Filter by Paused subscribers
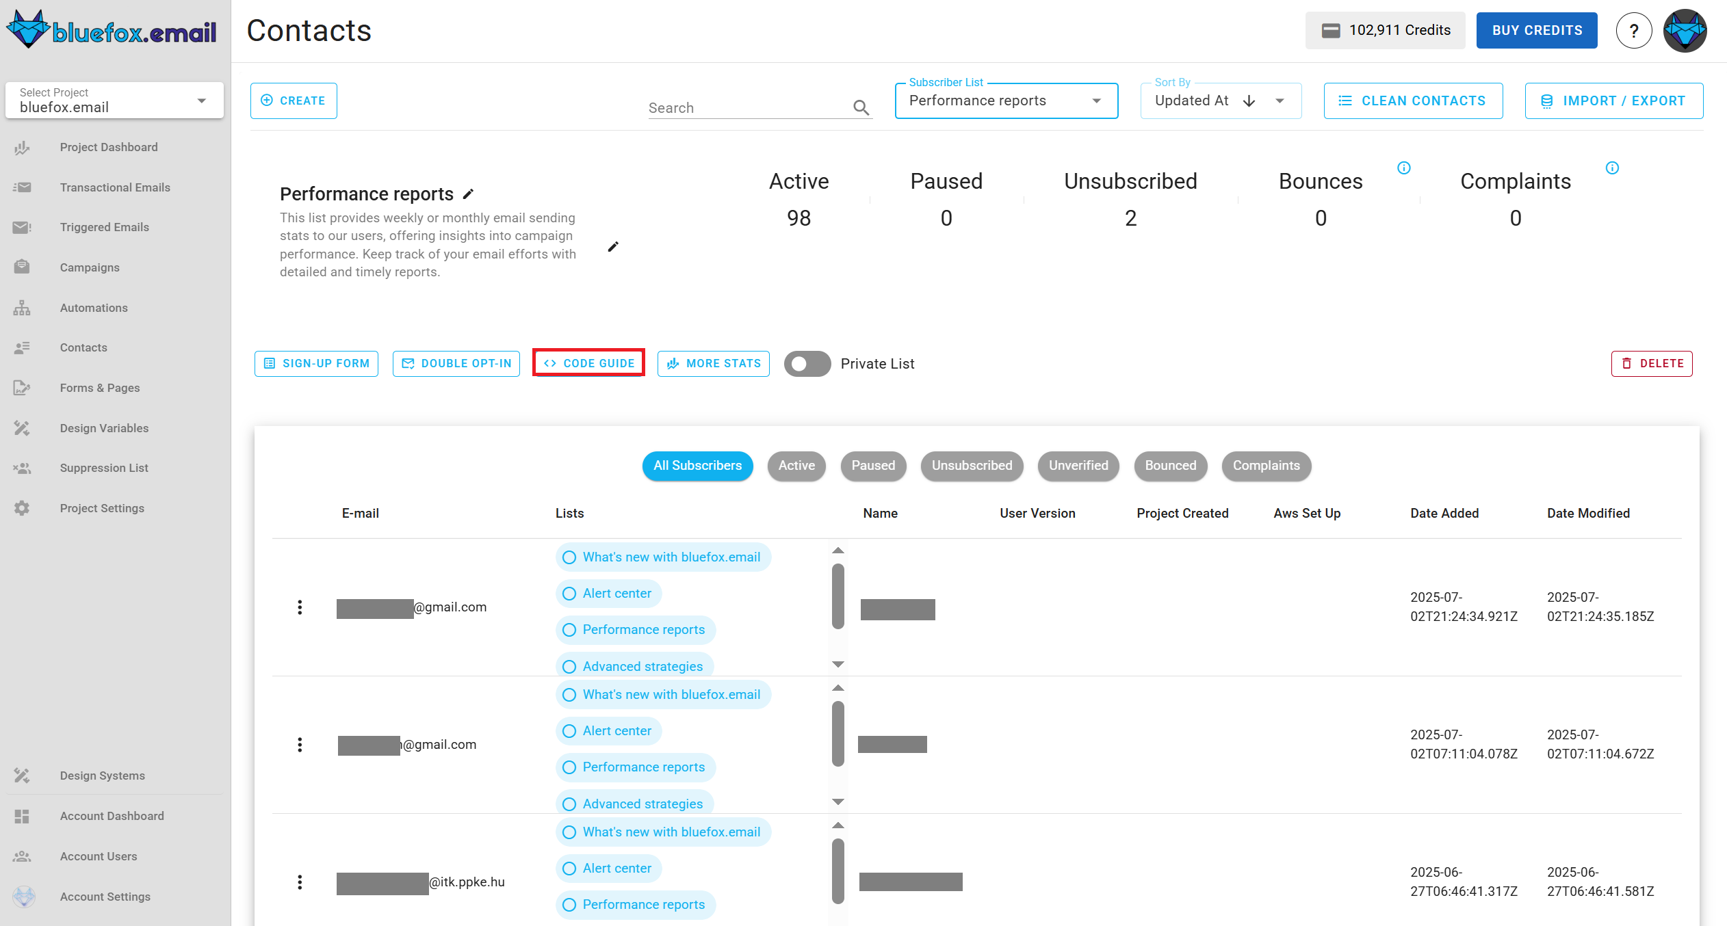1727x926 pixels. (873, 466)
